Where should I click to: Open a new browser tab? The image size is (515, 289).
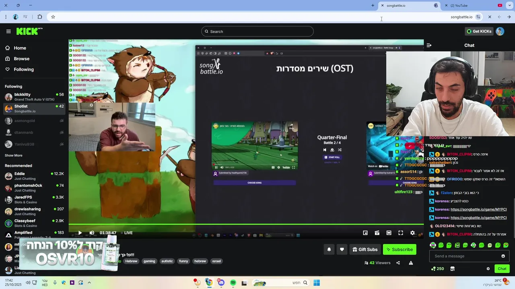coord(373,6)
